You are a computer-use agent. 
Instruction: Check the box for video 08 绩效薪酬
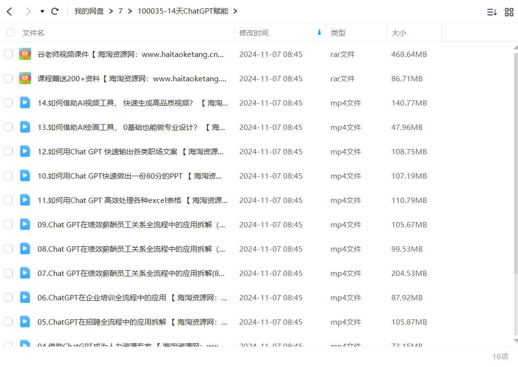pyautogui.click(x=8, y=249)
